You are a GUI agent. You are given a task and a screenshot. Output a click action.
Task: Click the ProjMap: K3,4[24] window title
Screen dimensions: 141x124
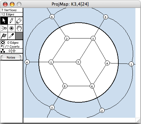click(x=70, y=4)
